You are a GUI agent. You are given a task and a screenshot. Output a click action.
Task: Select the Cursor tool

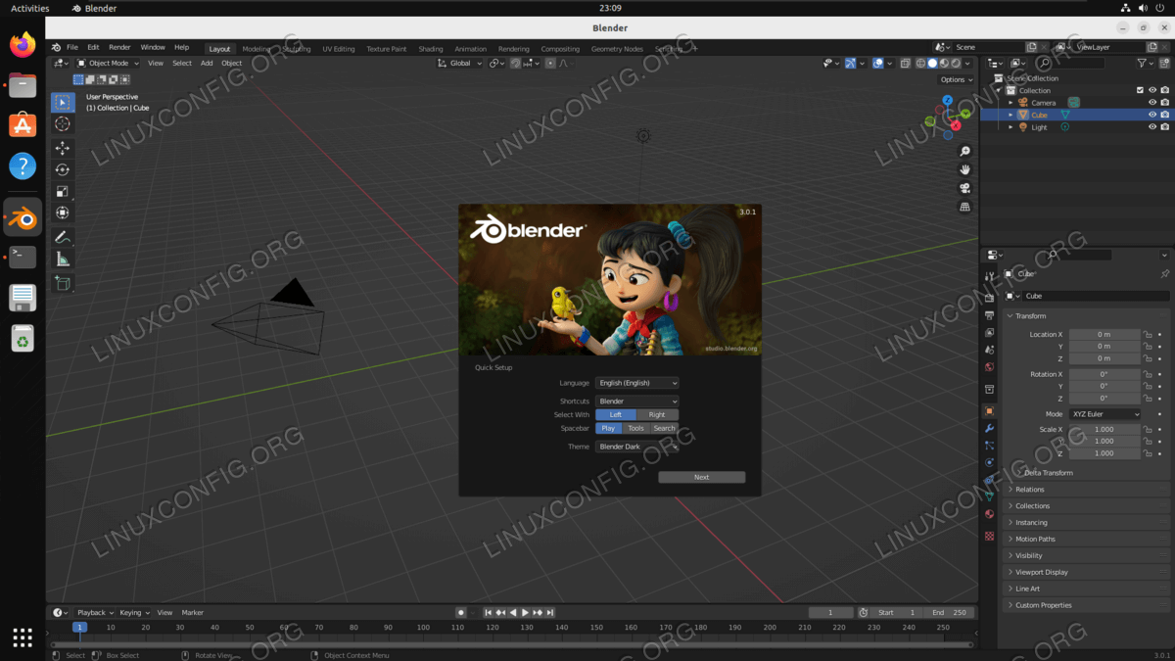[x=63, y=124]
